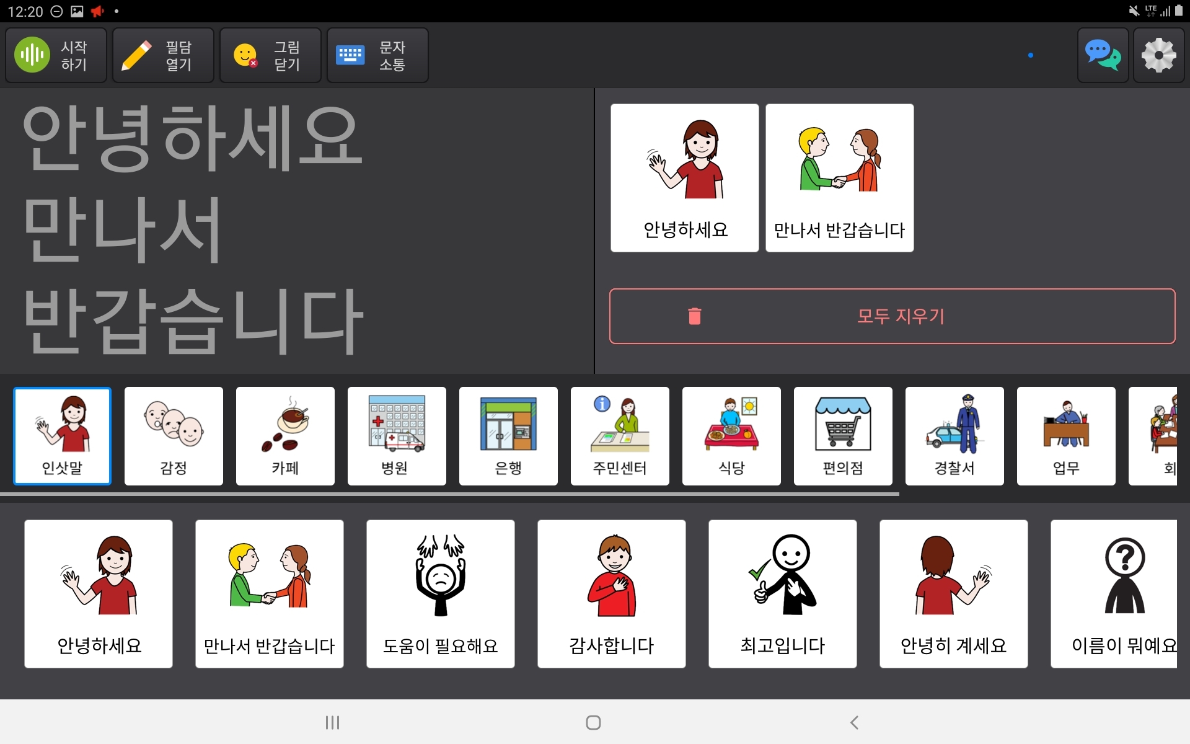
Task: Select the 업무 work category
Action: click(1066, 436)
